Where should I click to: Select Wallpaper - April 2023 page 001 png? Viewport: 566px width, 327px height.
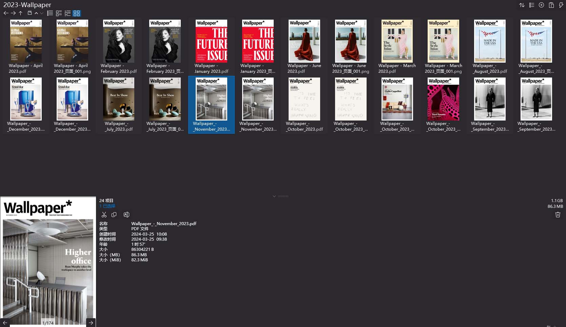tap(72, 47)
